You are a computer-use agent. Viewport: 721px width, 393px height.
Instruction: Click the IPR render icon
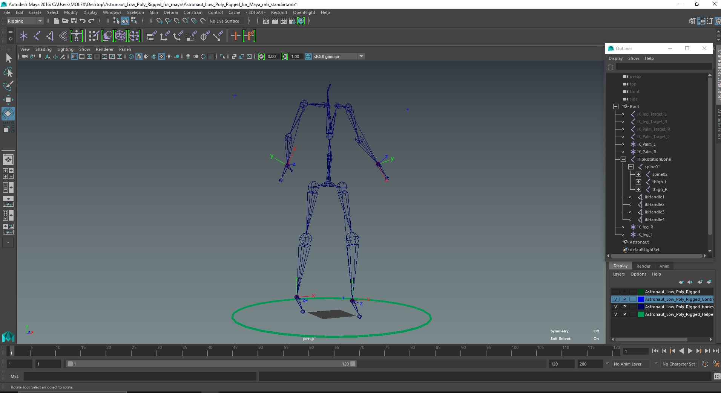coord(284,21)
